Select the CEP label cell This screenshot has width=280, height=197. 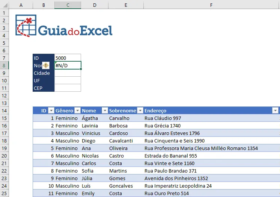(x=44, y=88)
